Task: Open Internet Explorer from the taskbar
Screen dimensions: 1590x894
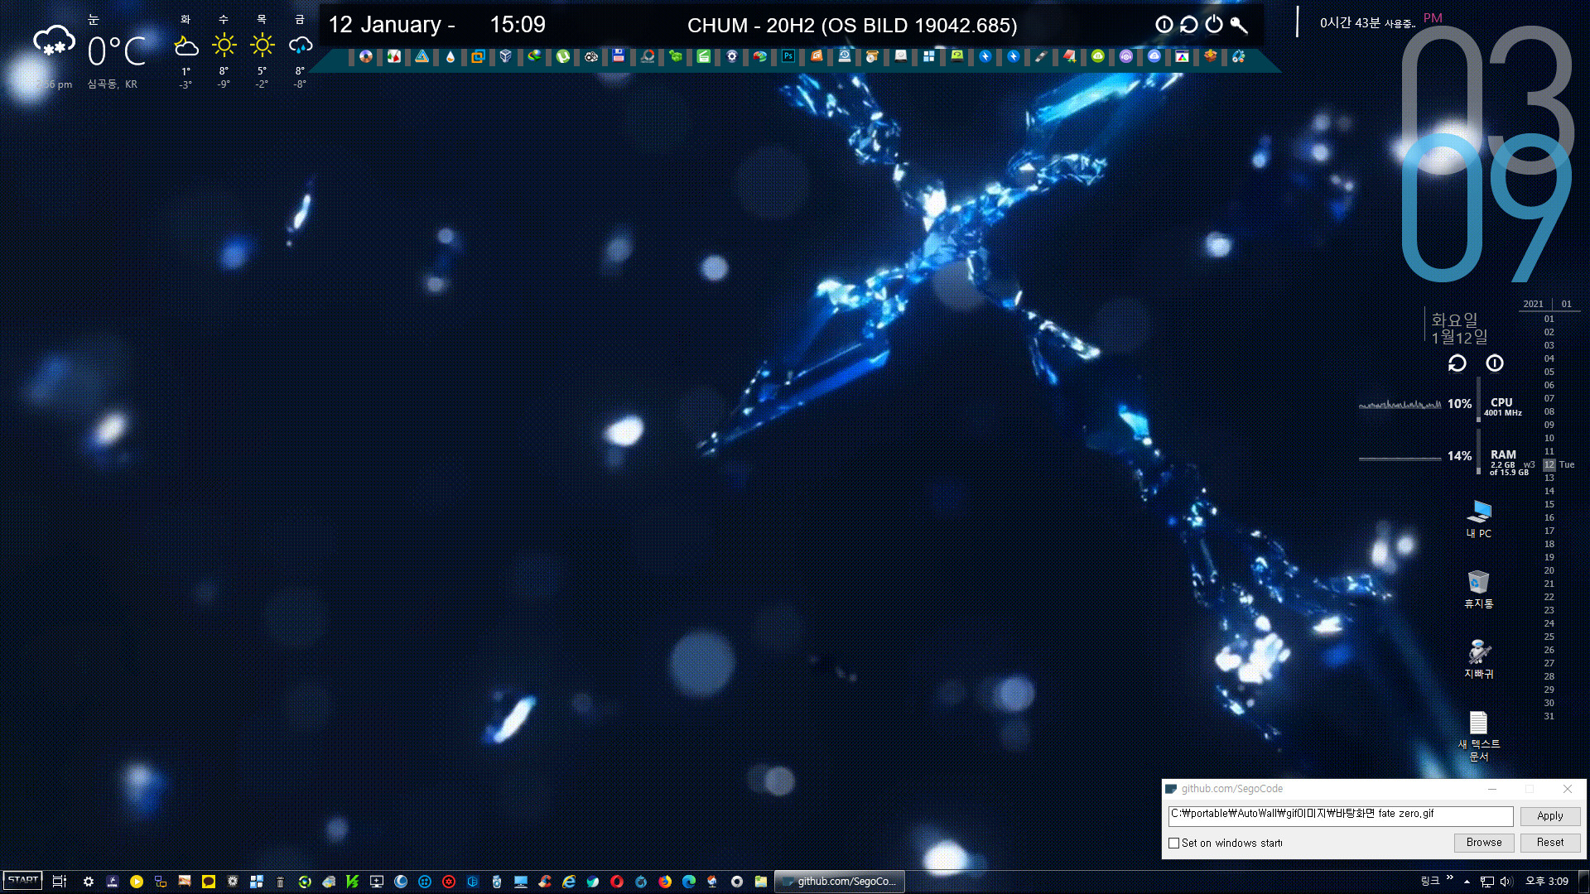Action: coord(569,882)
